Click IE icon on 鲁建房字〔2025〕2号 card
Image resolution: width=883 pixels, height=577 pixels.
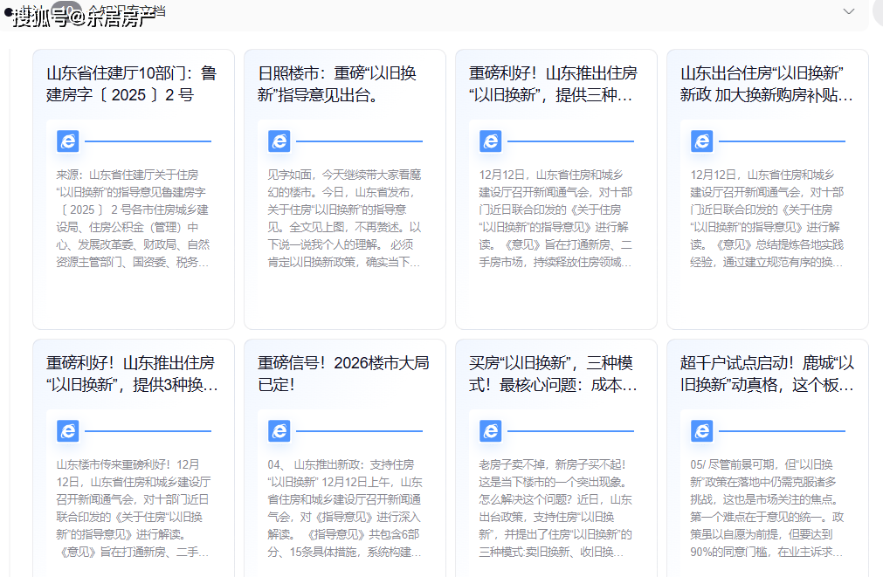click(68, 141)
